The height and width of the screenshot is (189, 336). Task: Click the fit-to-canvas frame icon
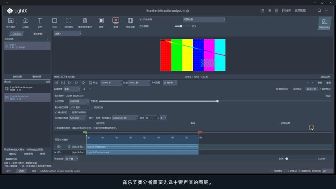[x=69, y=20]
